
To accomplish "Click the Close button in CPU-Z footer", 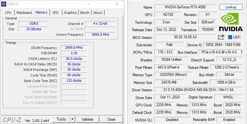I will pyautogui.click(x=111, y=119).
